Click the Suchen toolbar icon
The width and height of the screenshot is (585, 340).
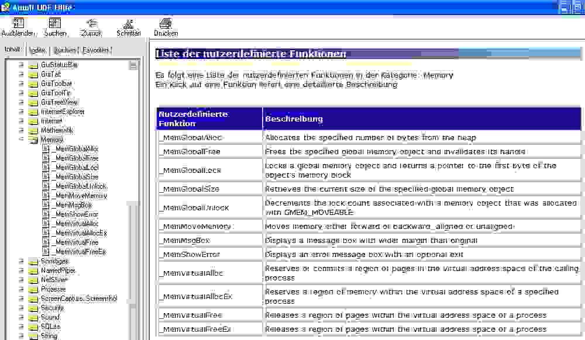click(x=55, y=23)
